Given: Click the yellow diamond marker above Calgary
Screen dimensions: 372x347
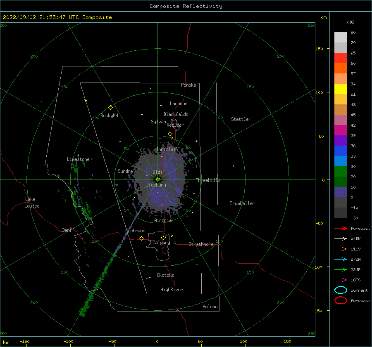Looking at the screenshot, I should (163, 238).
